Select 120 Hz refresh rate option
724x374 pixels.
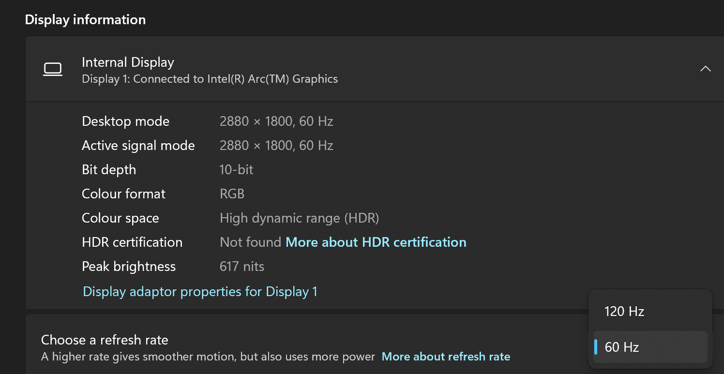[x=624, y=311]
